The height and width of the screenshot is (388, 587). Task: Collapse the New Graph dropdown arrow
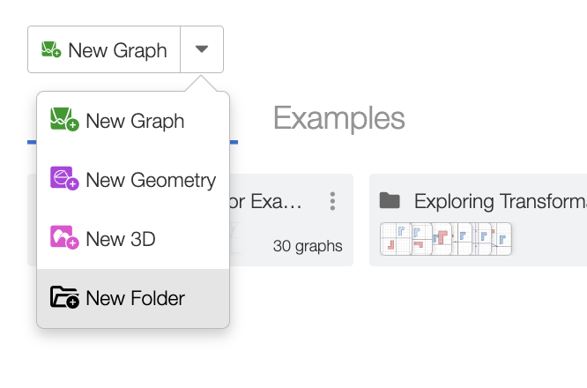point(202,49)
